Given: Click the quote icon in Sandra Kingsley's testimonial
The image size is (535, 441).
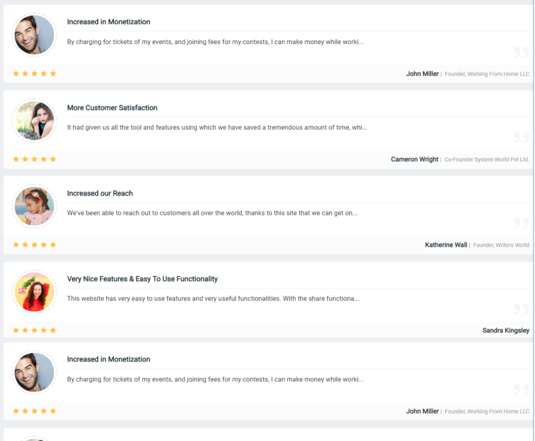Looking at the screenshot, I should 521,309.
